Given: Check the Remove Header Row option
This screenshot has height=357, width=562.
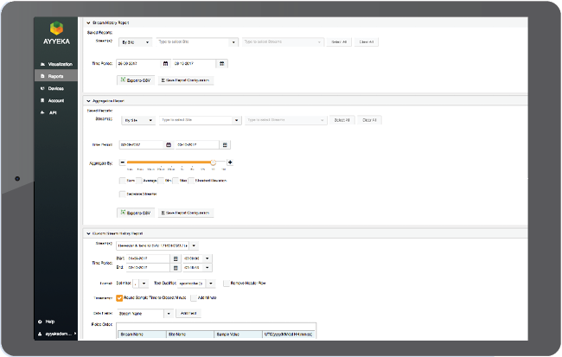Looking at the screenshot, I should pos(226,283).
